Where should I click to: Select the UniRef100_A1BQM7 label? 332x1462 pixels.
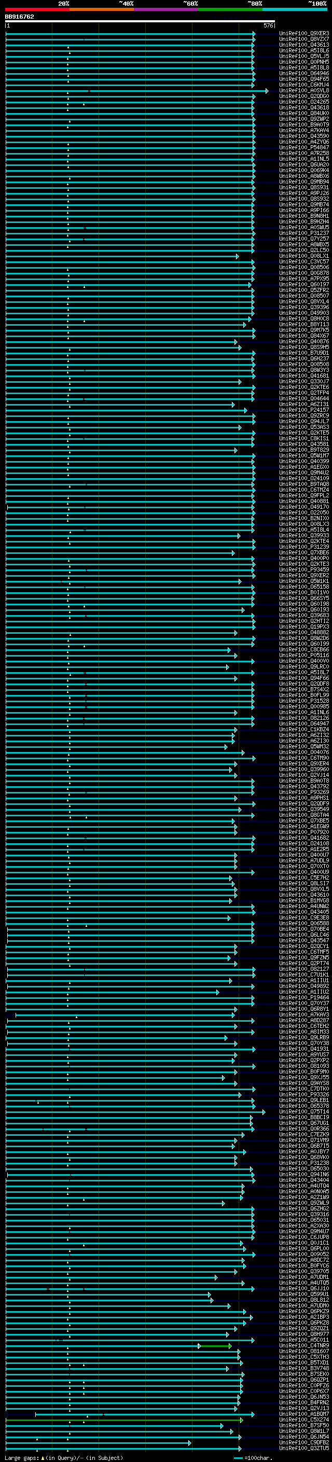(304, 1414)
